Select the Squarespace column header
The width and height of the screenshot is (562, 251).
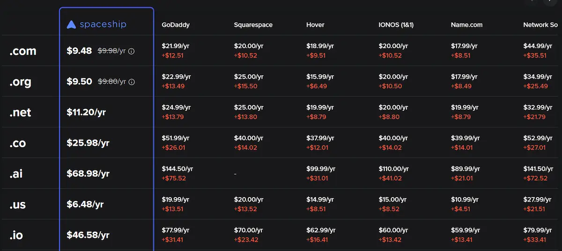click(253, 24)
